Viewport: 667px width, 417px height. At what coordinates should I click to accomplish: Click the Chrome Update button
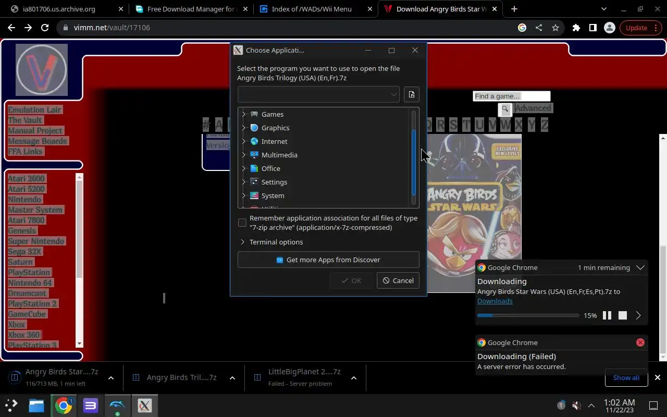pos(640,28)
